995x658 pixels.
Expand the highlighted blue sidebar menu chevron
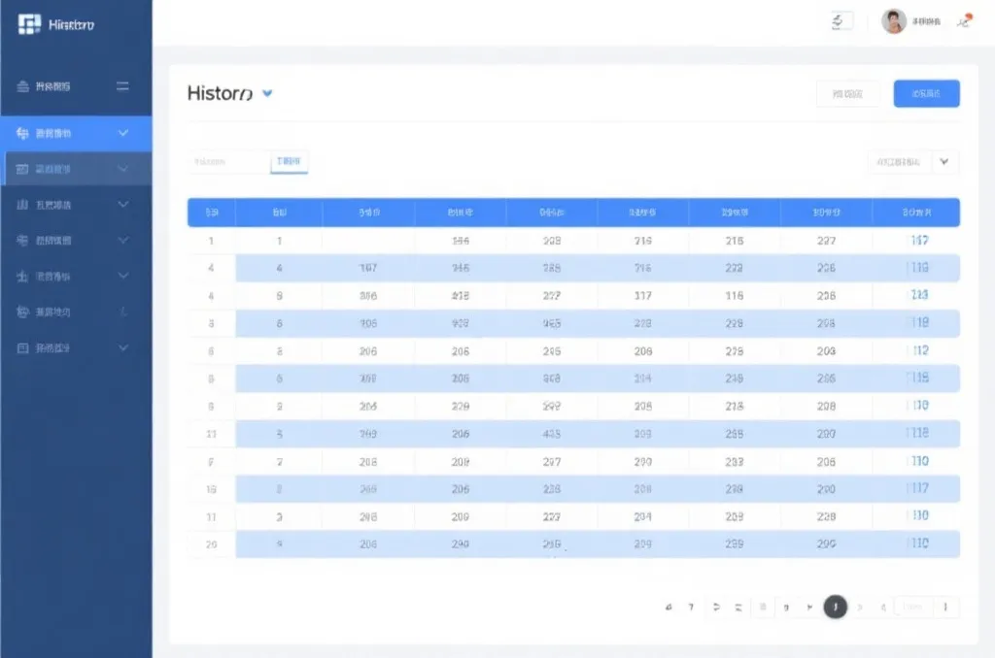pyautogui.click(x=122, y=133)
